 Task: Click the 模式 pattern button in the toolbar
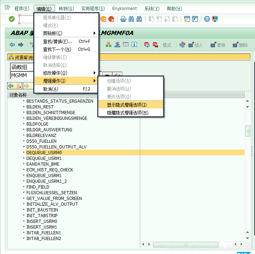167,45
